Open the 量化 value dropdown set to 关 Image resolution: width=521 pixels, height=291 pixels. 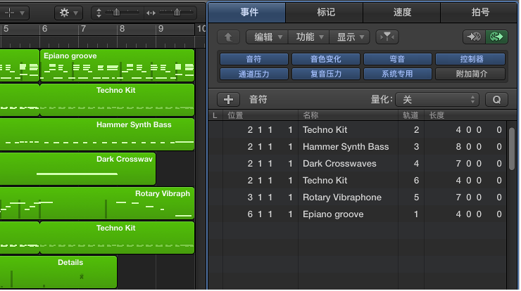click(437, 100)
